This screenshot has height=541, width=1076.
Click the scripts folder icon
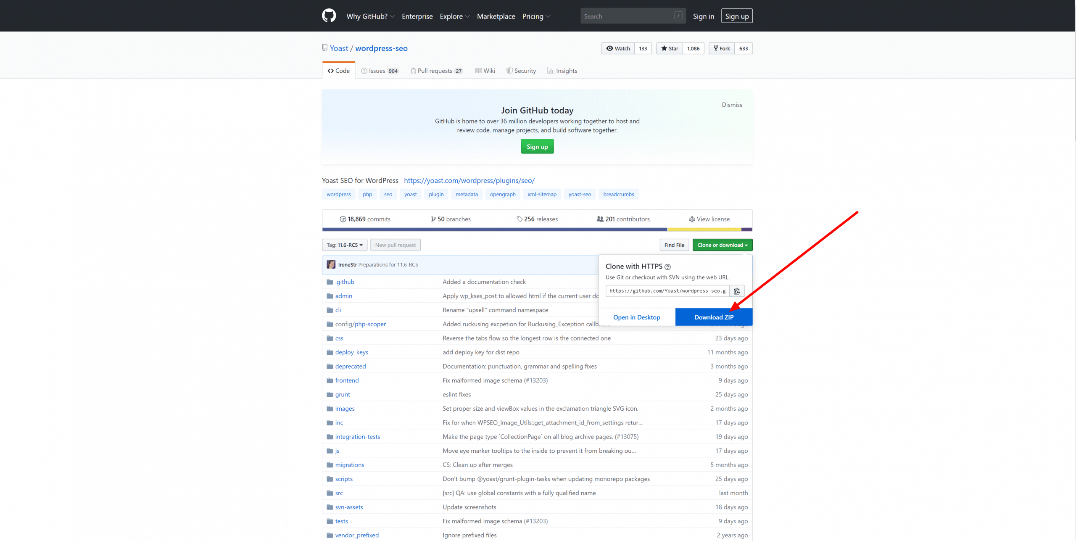(x=330, y=479)
